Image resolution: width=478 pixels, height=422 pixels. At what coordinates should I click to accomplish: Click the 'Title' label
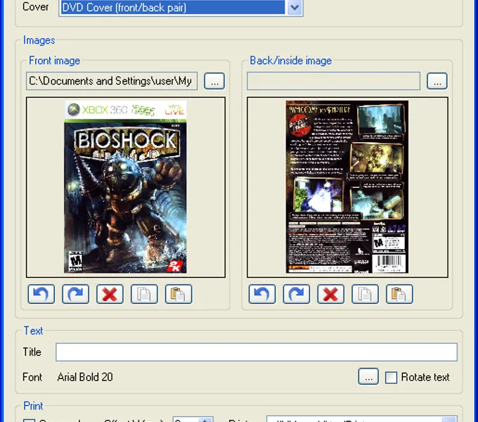(x=32, y=352)
